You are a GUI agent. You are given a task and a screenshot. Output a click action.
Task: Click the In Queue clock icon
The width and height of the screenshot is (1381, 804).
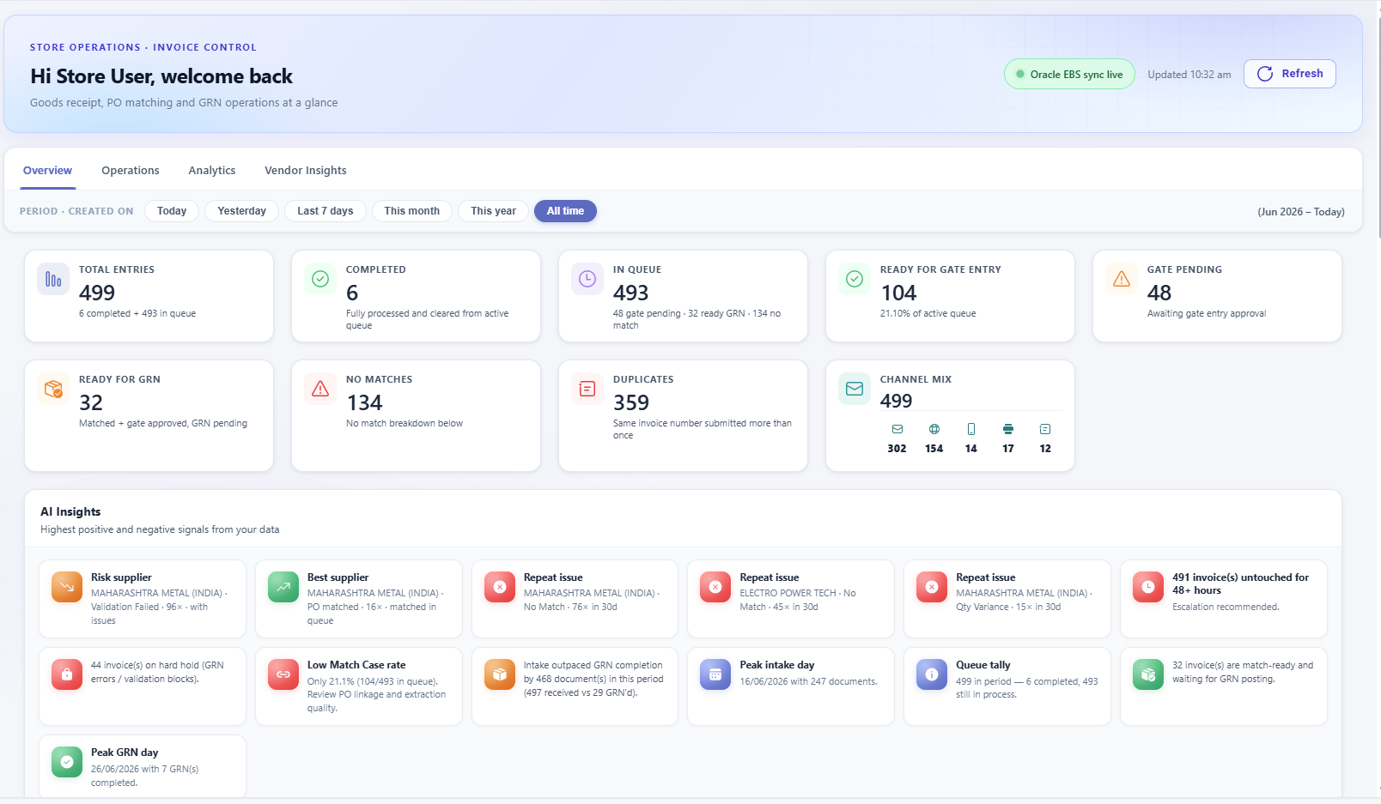click(587, 279)
